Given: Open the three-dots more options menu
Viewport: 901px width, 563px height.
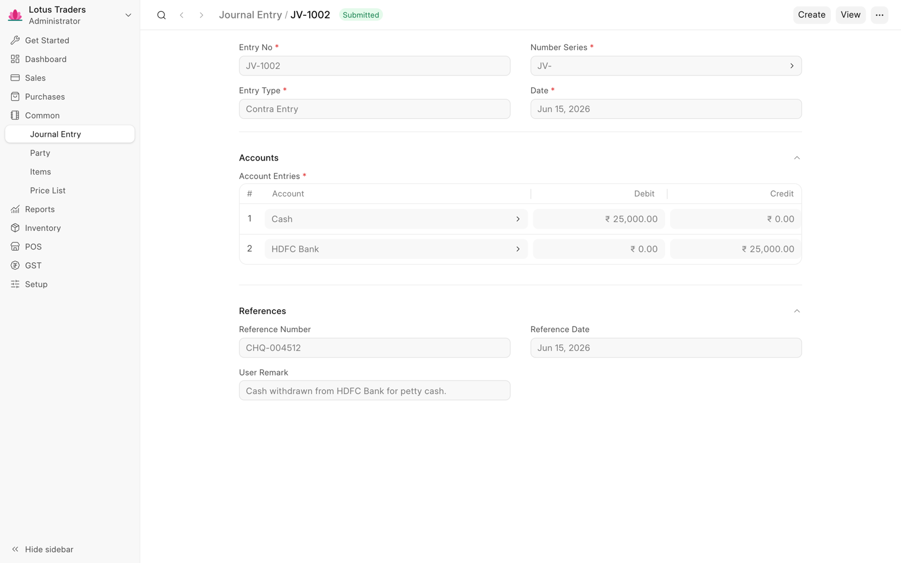Looking at the screenshot, I should [x=880, y=15].
